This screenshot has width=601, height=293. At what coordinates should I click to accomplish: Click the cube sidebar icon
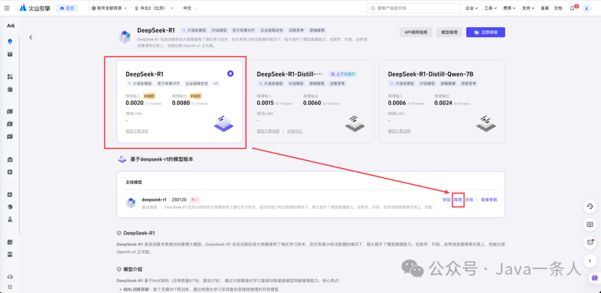11,207
